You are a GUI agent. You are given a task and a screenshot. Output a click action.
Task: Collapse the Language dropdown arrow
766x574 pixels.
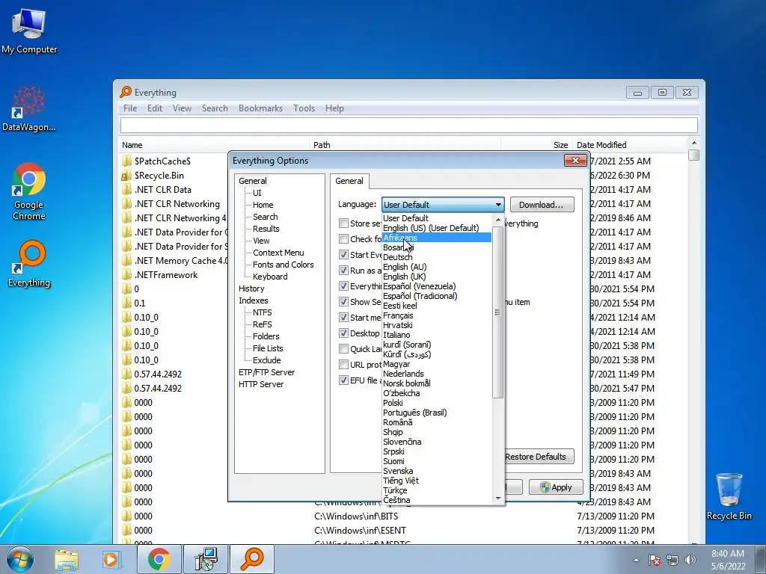pos(497,205)
